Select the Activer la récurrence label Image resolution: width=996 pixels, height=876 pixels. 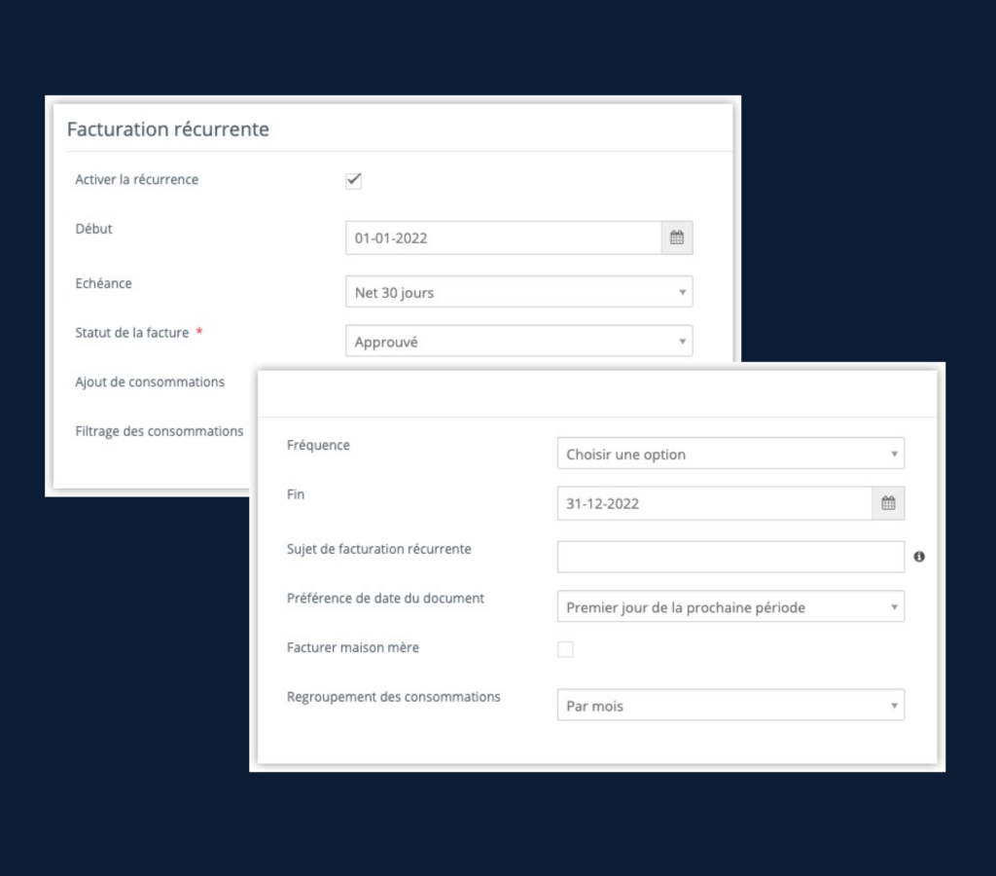coord(136,180)
